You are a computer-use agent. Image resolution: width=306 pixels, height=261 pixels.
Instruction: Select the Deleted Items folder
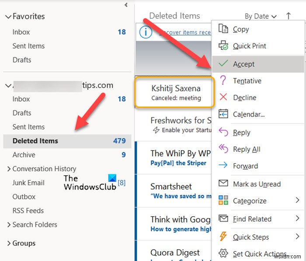67,141
